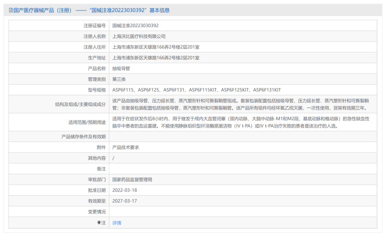Click the structure description starting 该产品由抽吸导管
391x238 pixels.
click(241, 104)
